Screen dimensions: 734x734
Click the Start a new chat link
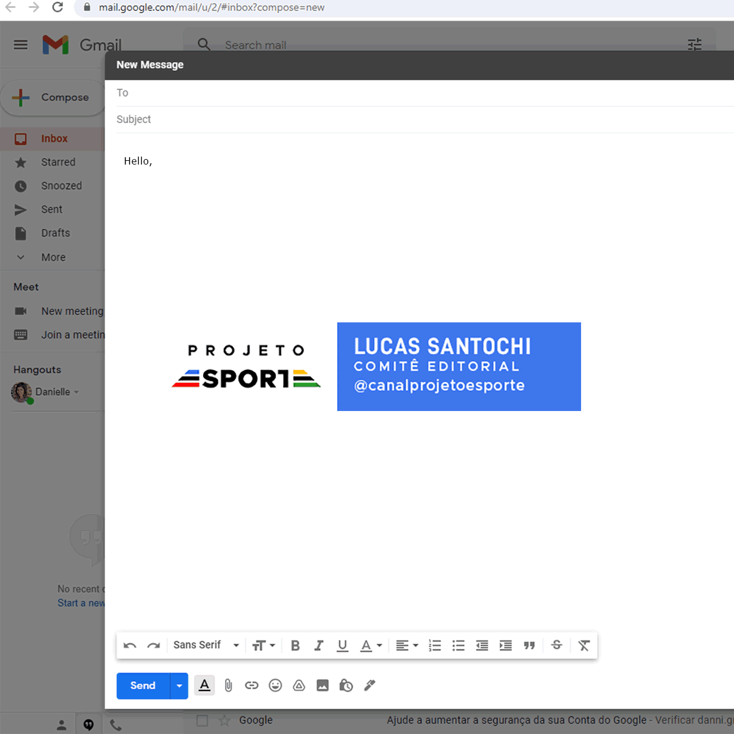[81, 603]
